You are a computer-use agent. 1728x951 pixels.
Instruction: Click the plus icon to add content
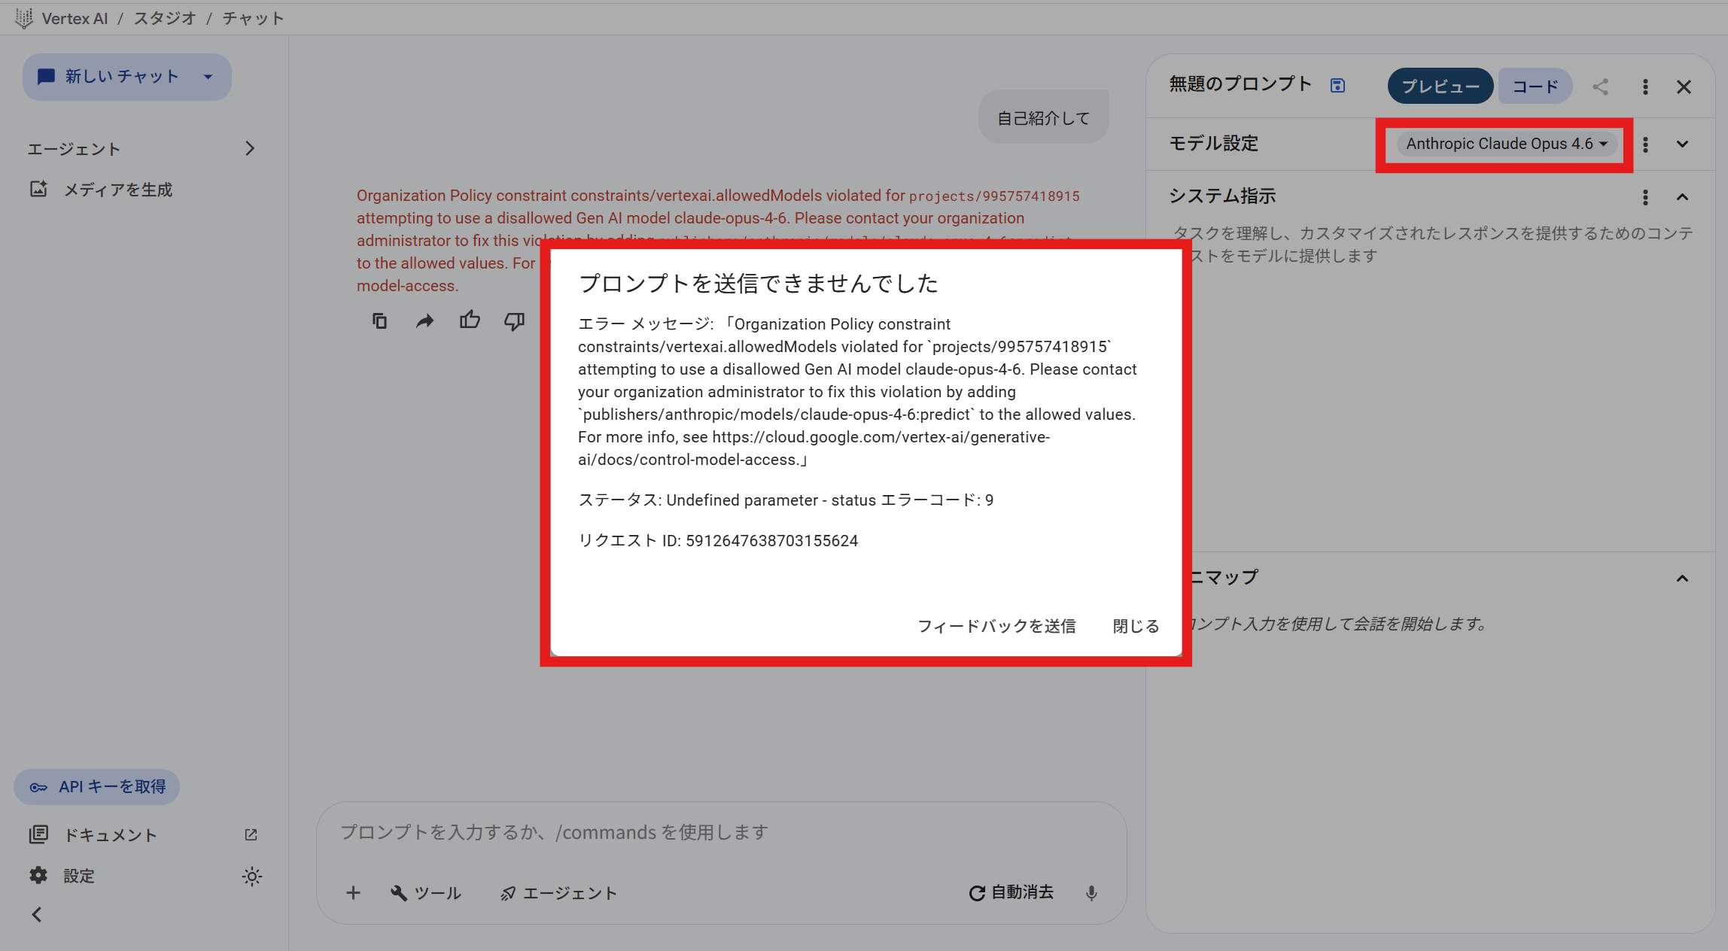[353, 893]
